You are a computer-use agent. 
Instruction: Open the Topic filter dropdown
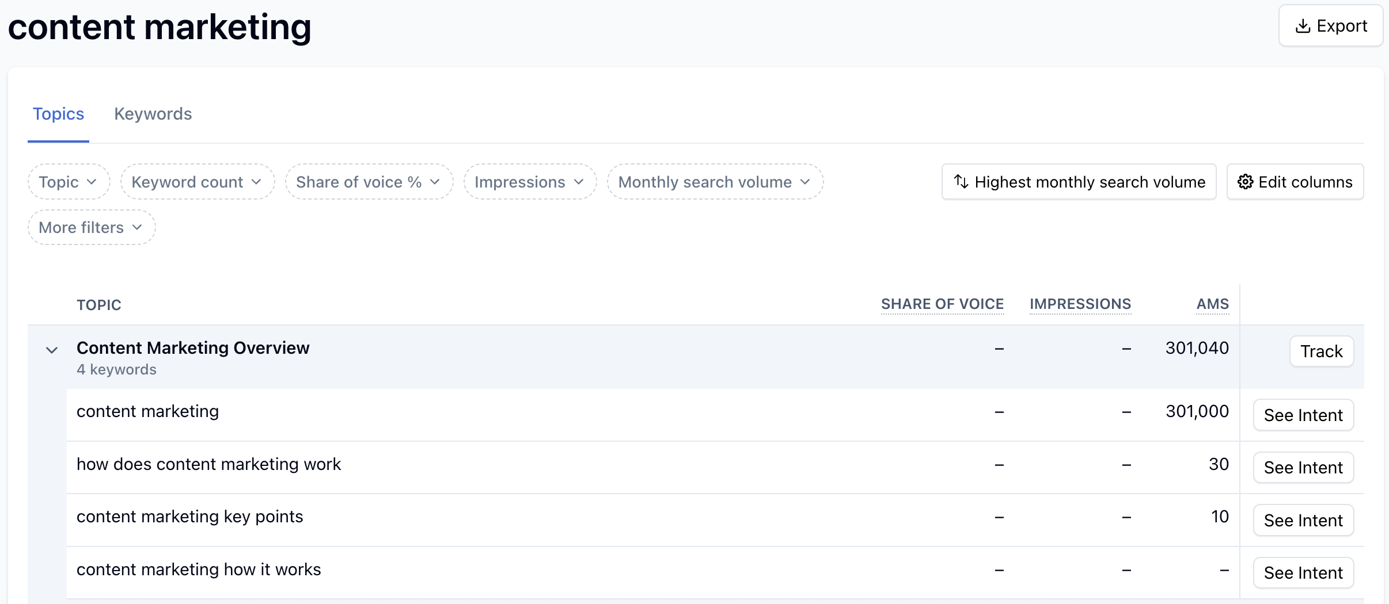68,182
